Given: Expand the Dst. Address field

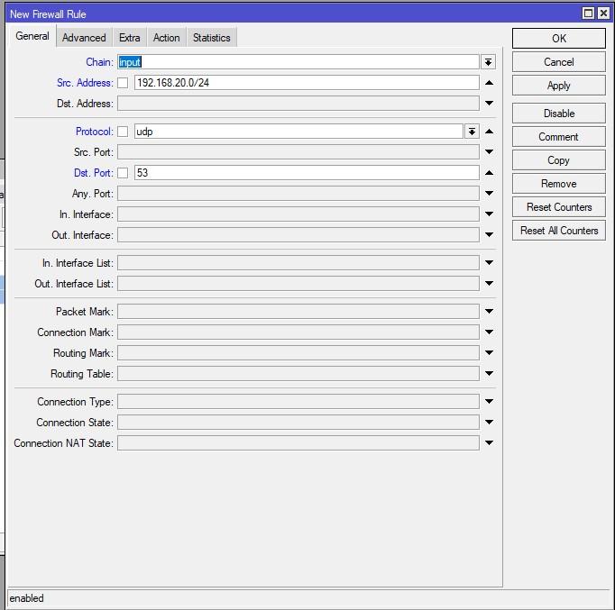Looking at the screenshot, I should click(489, 104).
